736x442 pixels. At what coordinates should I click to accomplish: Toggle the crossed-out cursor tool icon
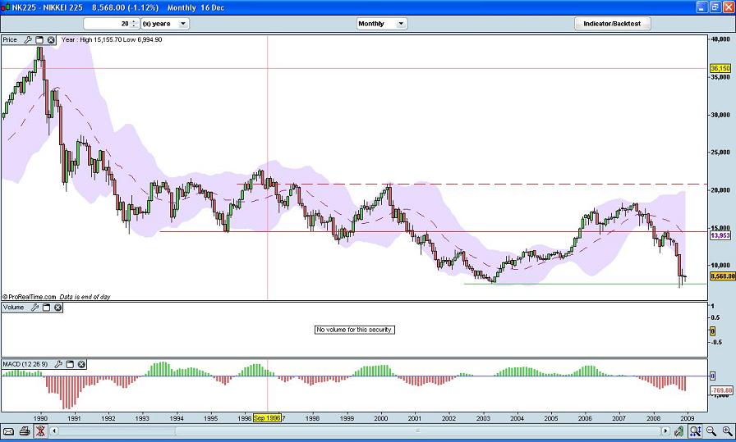[40, 431]
